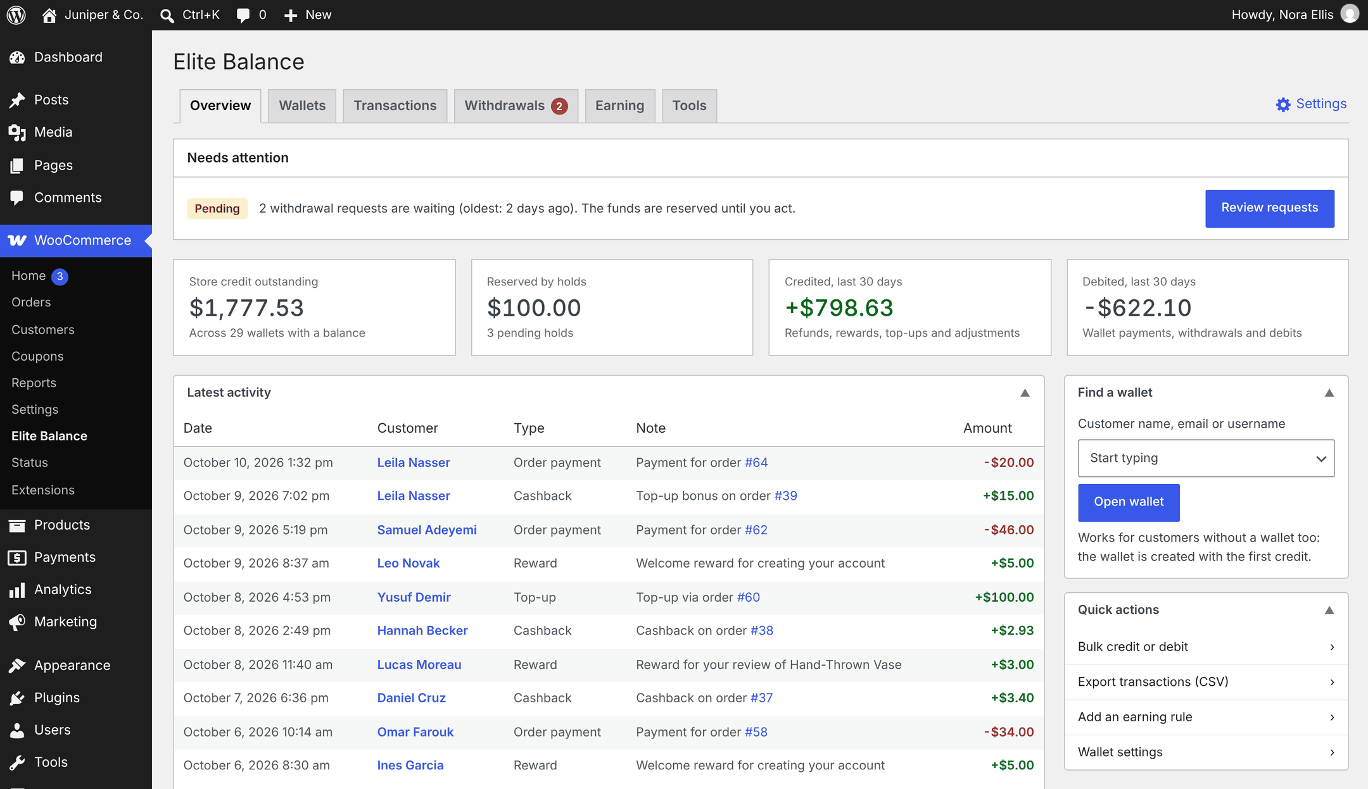The image size is (1368, 789).
Task: Open Export transactions (CSV) action
Action: point(1206,682)
